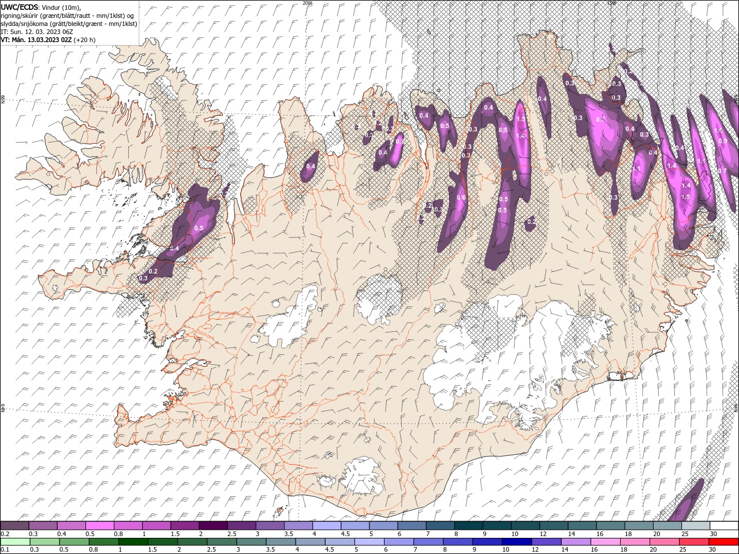739x554 pixels.
Task: Pick the dark teal snow swatch at 8
Action: (x=469, y=525)
